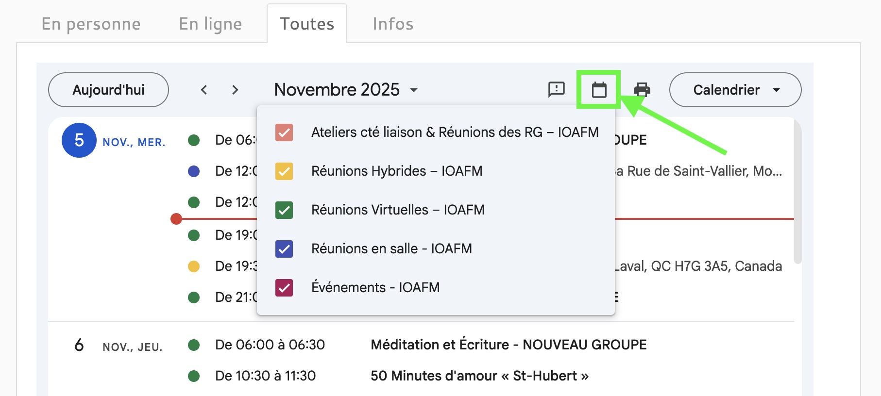Open the Calendrier view dropdown

(x=735, y=90)
